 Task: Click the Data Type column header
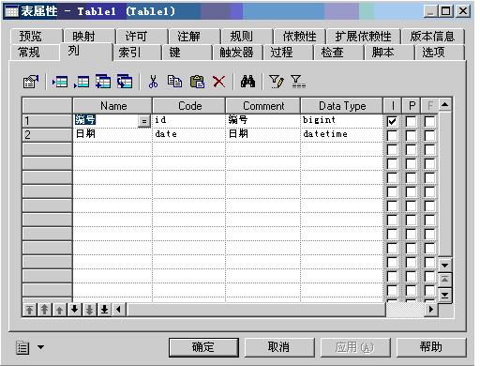point(342,106)
